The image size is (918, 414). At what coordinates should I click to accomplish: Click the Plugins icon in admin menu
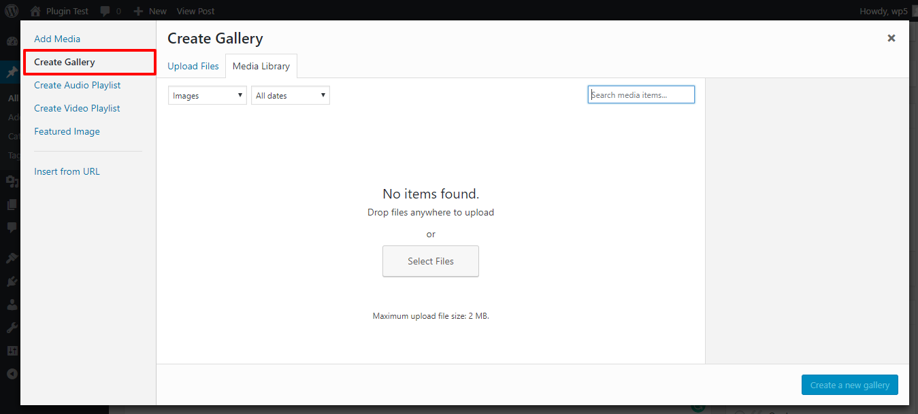12,281
